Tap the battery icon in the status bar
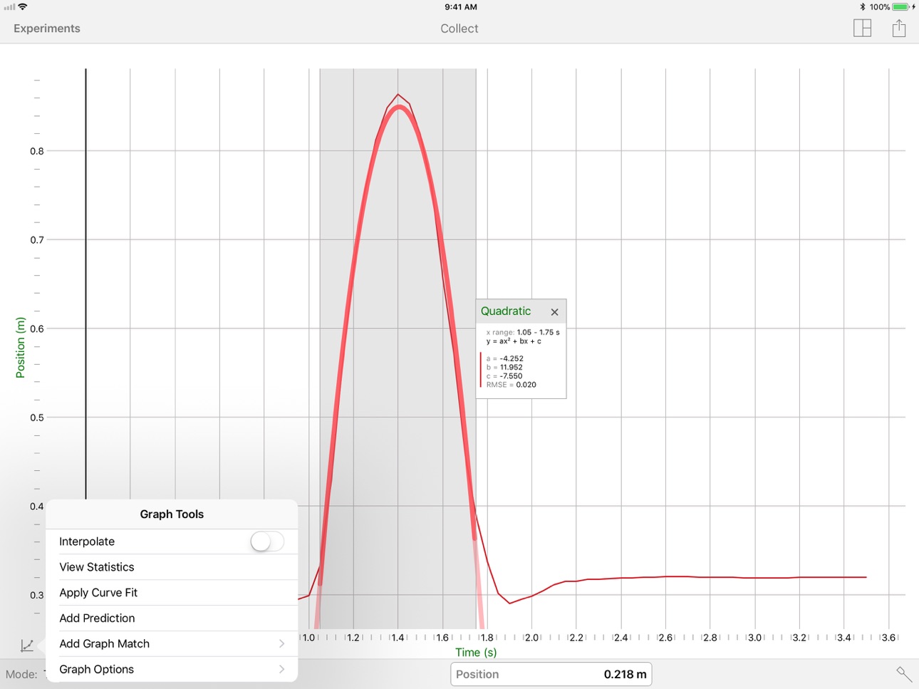The image size is (919, 689). (x=901, y=6)
